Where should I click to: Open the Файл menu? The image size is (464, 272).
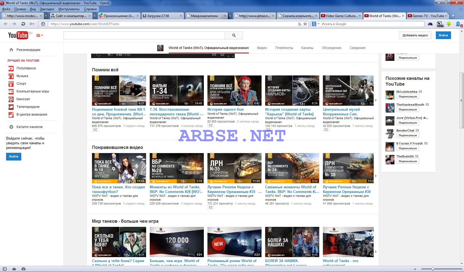(x=6, y=9)
